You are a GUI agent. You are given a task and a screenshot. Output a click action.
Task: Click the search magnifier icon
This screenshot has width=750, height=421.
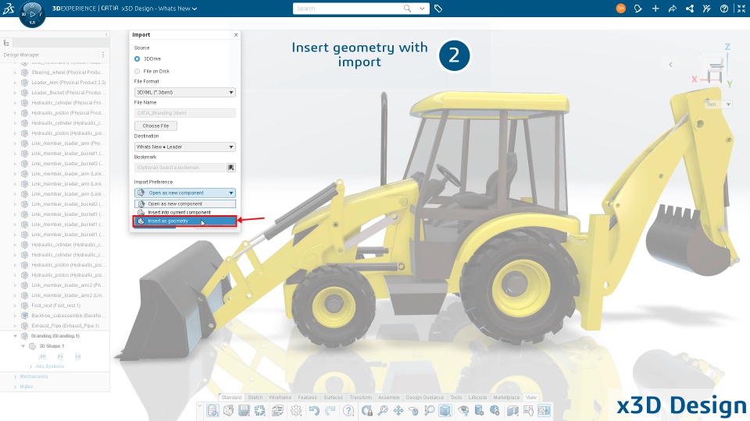[407, 8]
